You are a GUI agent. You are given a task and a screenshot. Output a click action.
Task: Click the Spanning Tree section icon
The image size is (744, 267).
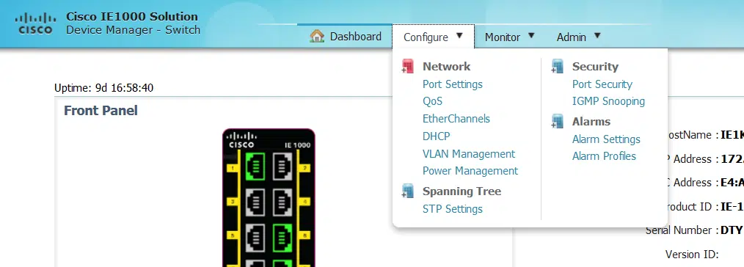pos(407,191)
